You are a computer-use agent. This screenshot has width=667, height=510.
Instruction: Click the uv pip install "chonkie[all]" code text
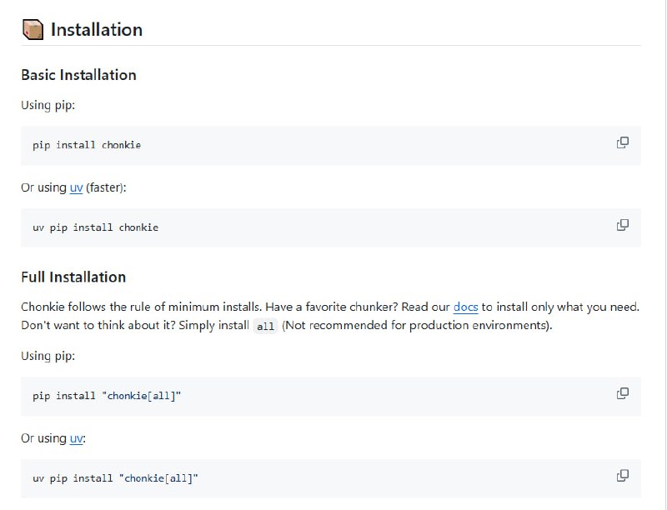tap(115, 478)
